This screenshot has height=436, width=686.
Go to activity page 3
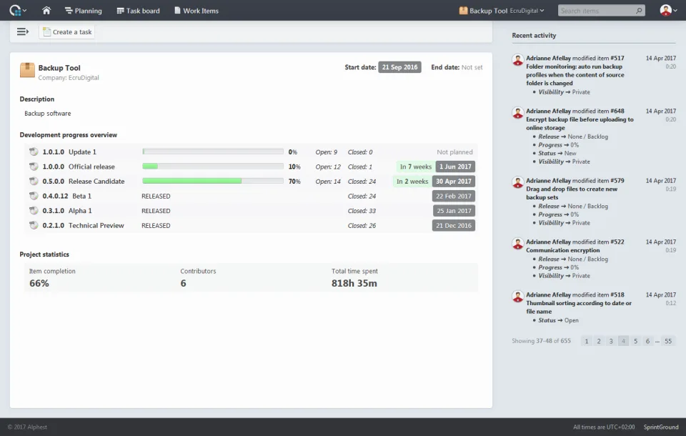point(611,341)
